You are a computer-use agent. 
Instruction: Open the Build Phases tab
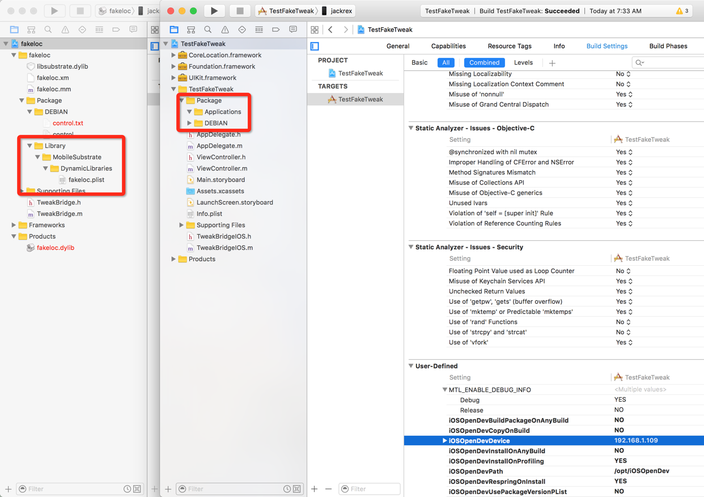click(668, 46)
